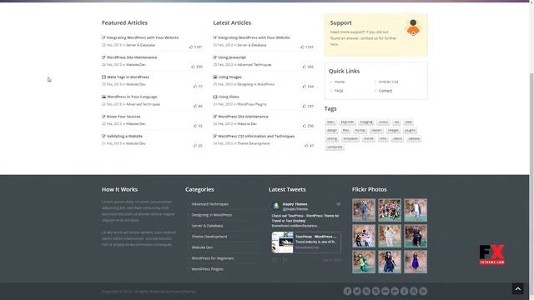This screenshot has height=300, width=534.
Task: Open WordPress CSS Information and Techniques article
Action: tap(256, 137)
